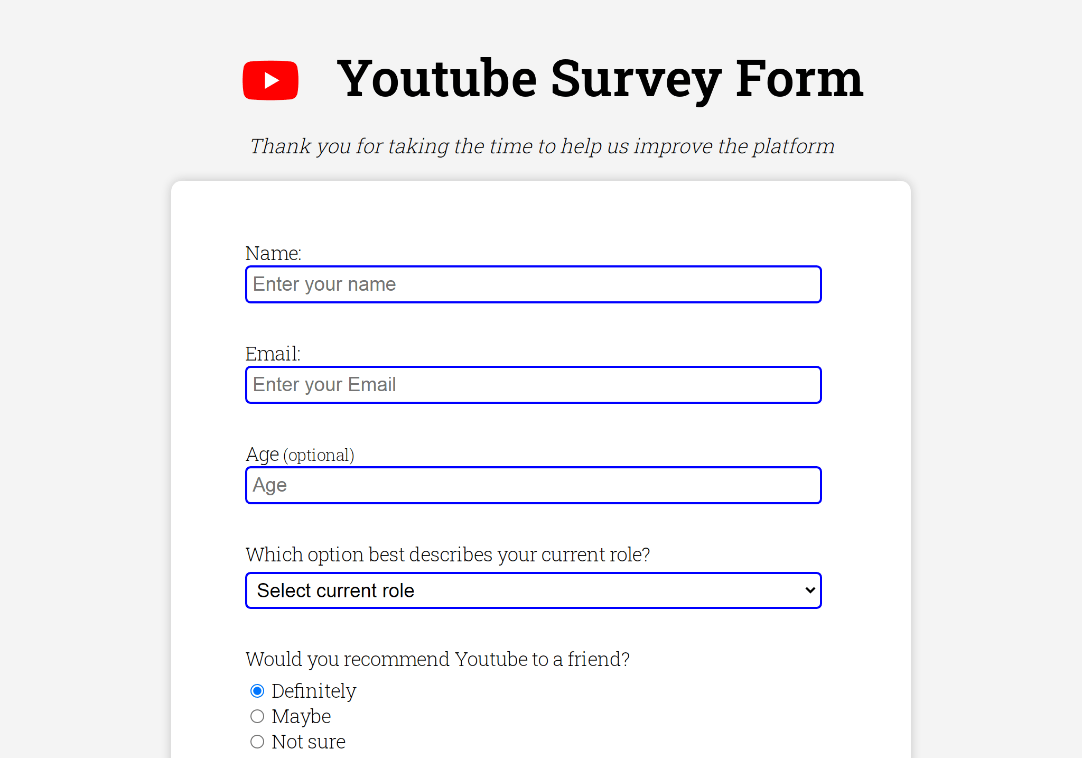The width and height of the screenshot is (1082, 758).
Task: Focus the Age input box
Action: (x=533, y=485)
